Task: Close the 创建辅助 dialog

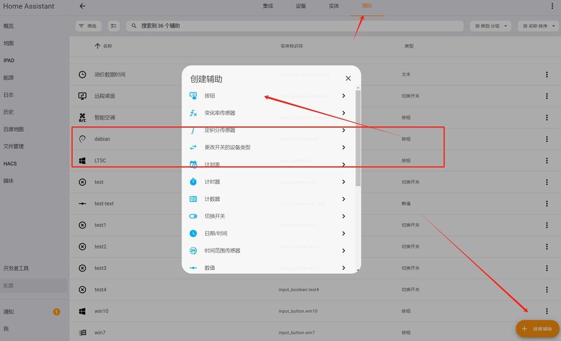Action: click(348, 79)
